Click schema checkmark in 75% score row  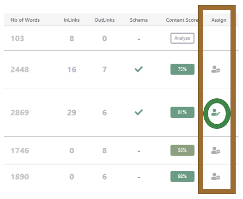[x=139, y=69]
